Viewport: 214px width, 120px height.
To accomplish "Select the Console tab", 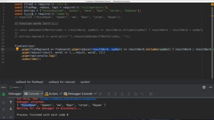I will (33, 94).
